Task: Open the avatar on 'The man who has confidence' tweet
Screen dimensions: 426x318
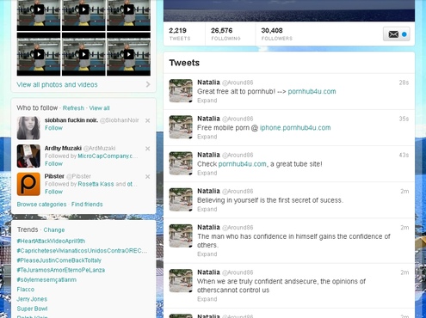Action: pos(181,235)
